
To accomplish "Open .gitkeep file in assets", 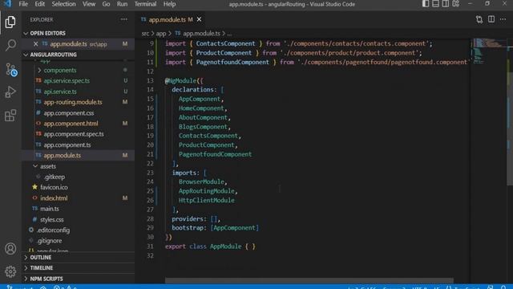I will click(x=55, y=177).
